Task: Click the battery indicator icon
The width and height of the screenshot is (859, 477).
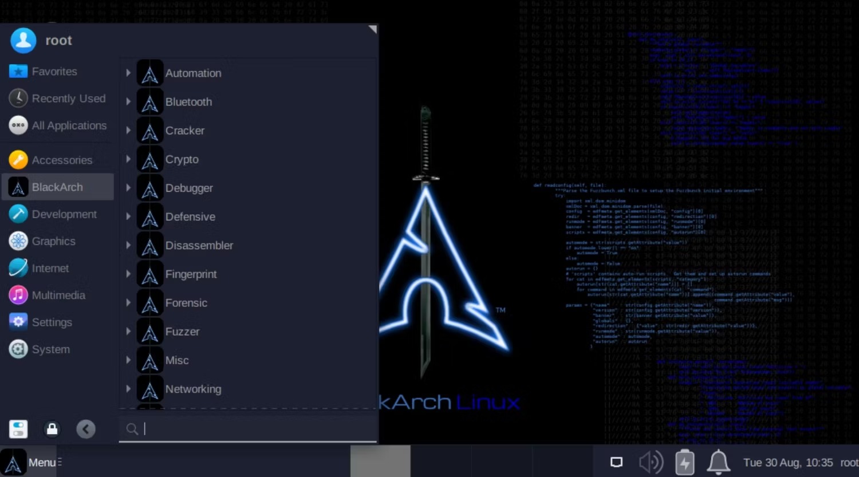Action: tap(684, 461)
